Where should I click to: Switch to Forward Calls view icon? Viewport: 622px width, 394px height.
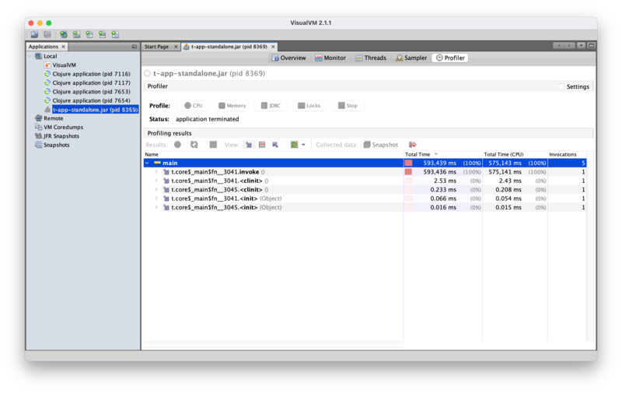[249, 145]
